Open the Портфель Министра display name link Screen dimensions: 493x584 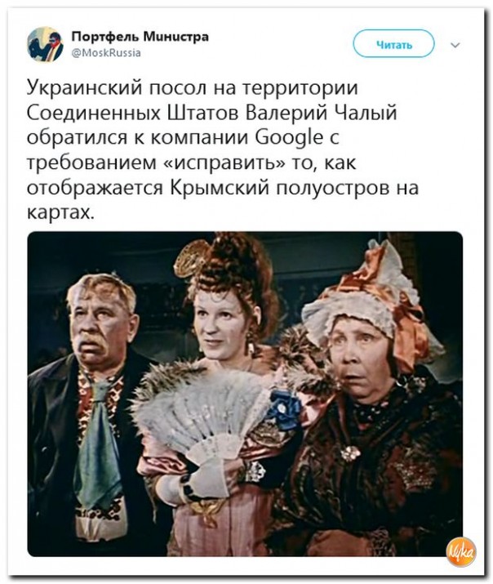[x=140, y=37]
